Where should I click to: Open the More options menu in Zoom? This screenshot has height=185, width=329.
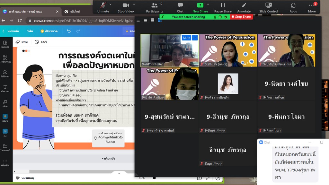point(312,8)
